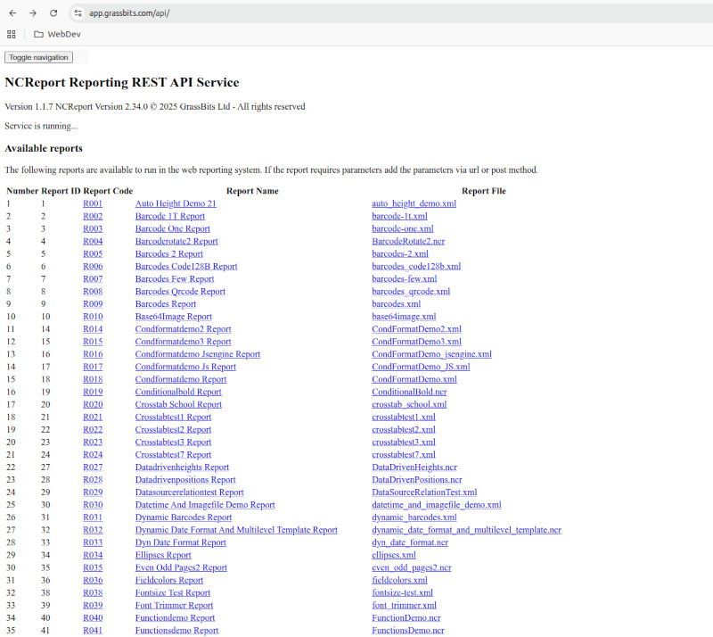Open the Dynamic Barcodes Report
The width and height of the screenshot is (713, 637).
click(x=183, y=517)
